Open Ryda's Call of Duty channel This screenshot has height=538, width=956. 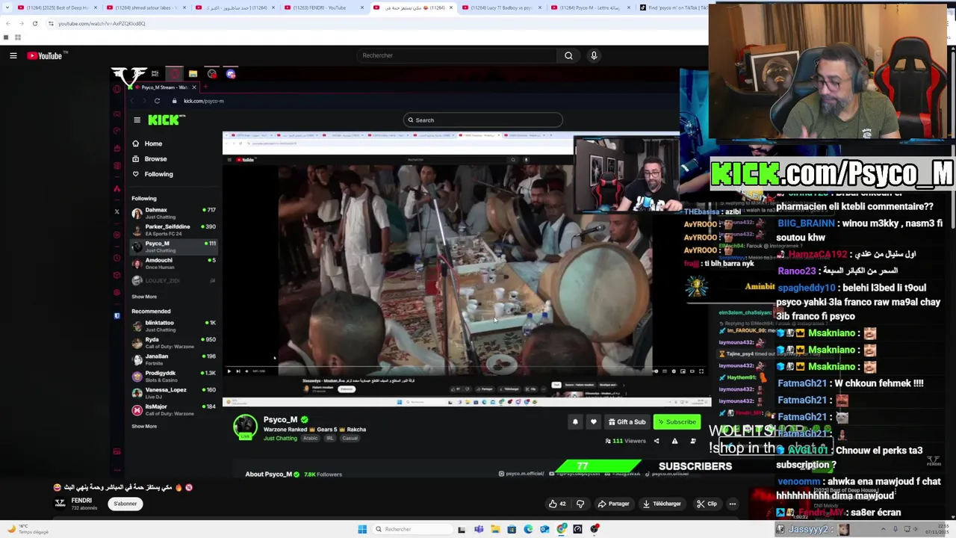click(x=173, y=342)
